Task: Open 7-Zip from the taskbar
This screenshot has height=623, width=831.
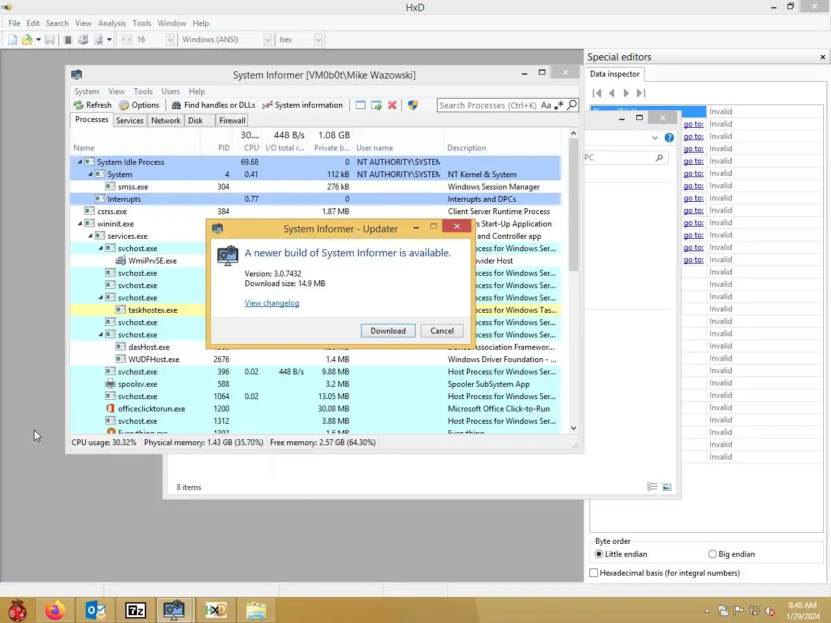Action: point(136,610)
